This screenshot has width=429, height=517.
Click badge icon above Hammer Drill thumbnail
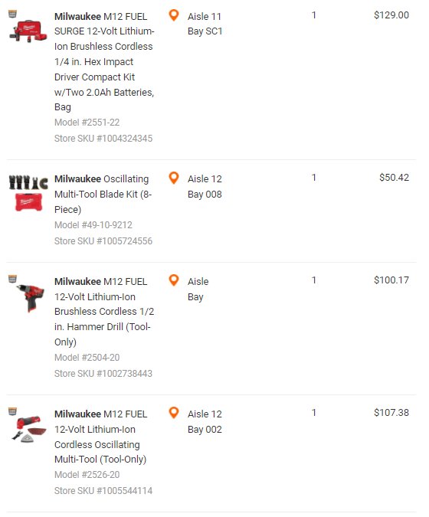point(12,279)
